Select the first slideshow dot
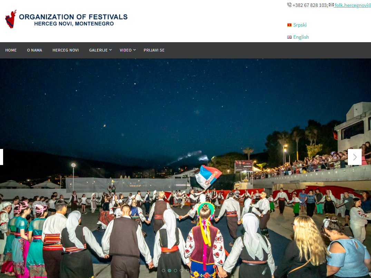This screenshot has width=371, height=278. coord(164,270)
